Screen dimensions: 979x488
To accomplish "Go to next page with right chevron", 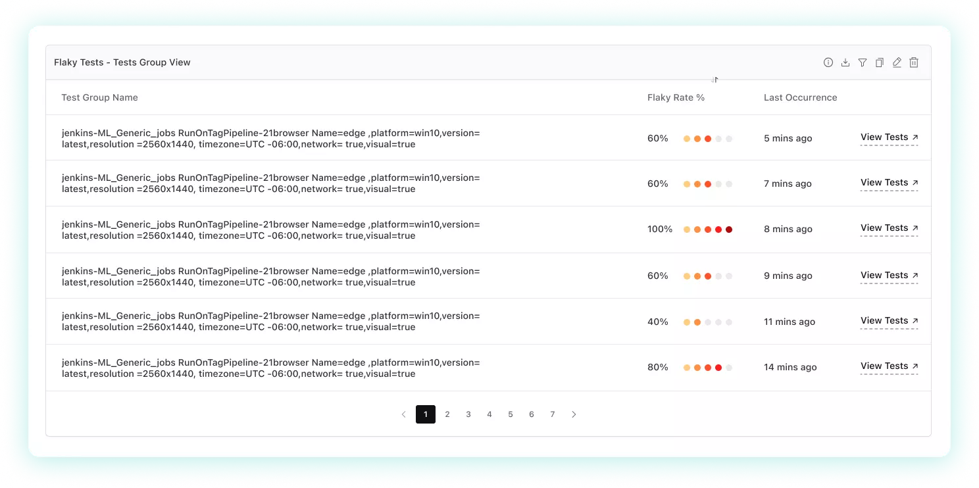I will click(x=574, y=414).
